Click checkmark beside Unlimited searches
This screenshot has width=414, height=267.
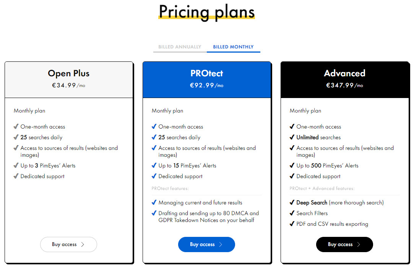tap(292, 137)
